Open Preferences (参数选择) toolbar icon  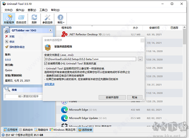[48, 19]
